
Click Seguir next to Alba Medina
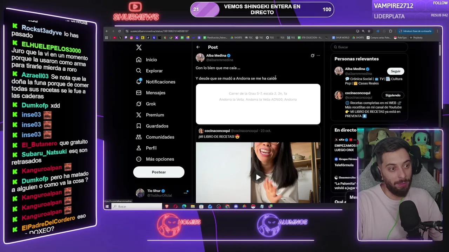(396, 71)
